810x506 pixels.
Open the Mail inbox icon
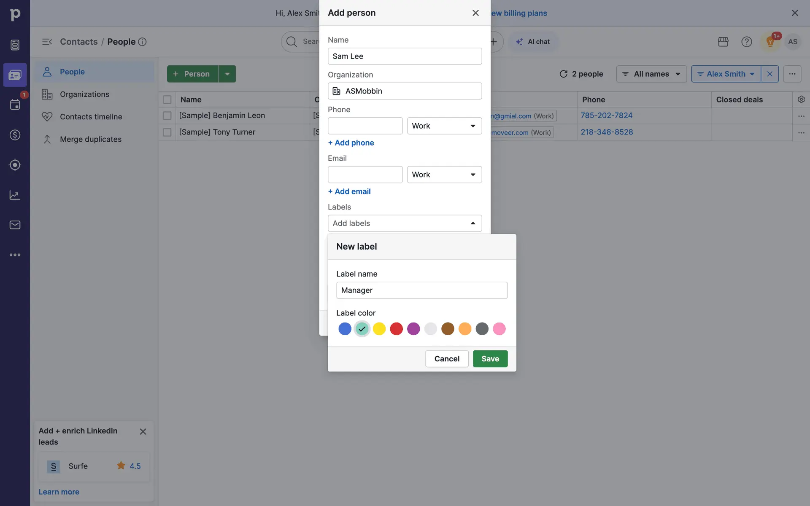(x=15, y=225)
